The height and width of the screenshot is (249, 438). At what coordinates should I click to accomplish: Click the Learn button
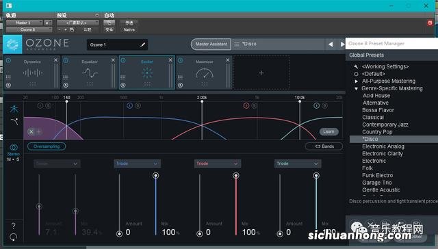[328, 131]
